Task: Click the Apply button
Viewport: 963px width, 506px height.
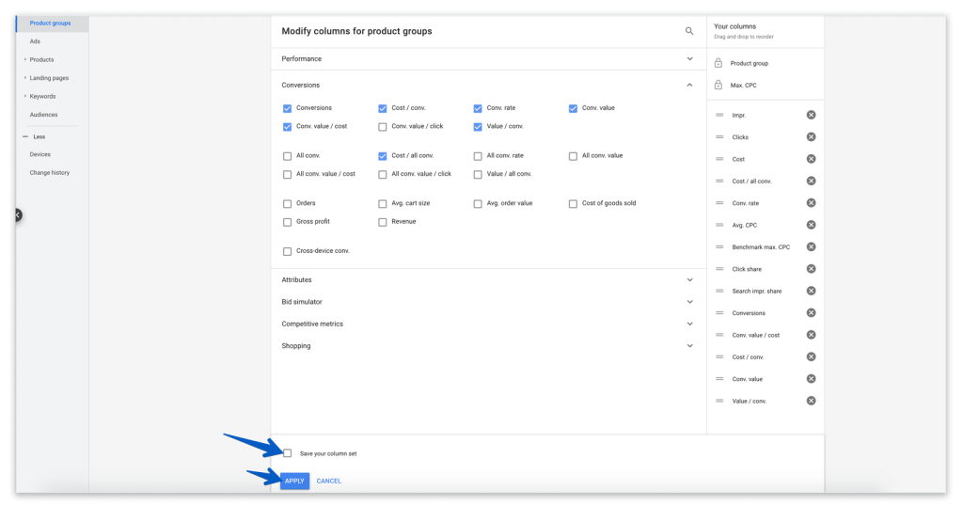Action: coord(294,481)
